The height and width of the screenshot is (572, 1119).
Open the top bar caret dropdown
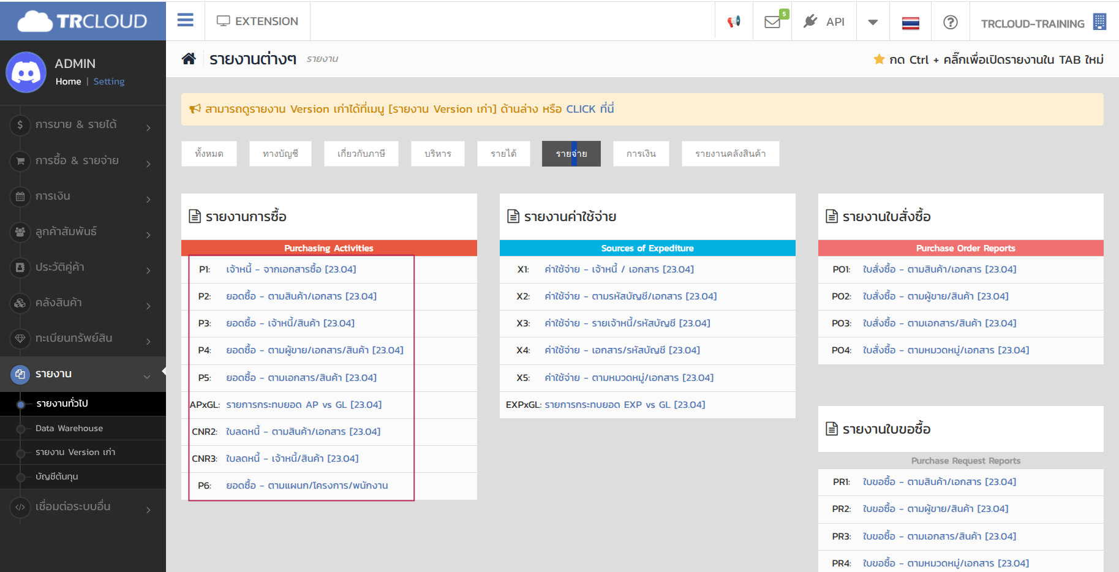[873, 23]
